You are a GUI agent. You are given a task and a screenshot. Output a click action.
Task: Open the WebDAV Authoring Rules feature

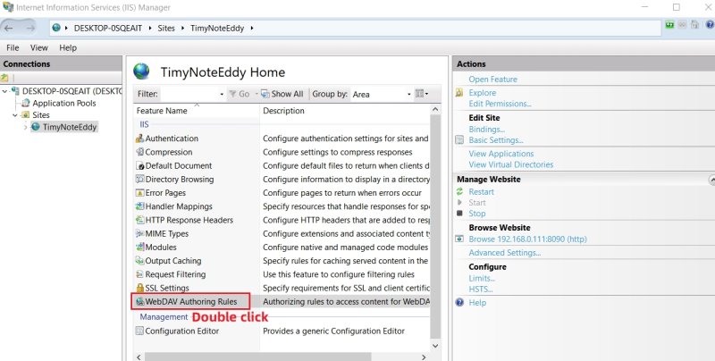[190, 302]
